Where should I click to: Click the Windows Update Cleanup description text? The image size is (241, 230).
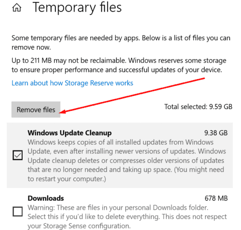pos(127,161)
